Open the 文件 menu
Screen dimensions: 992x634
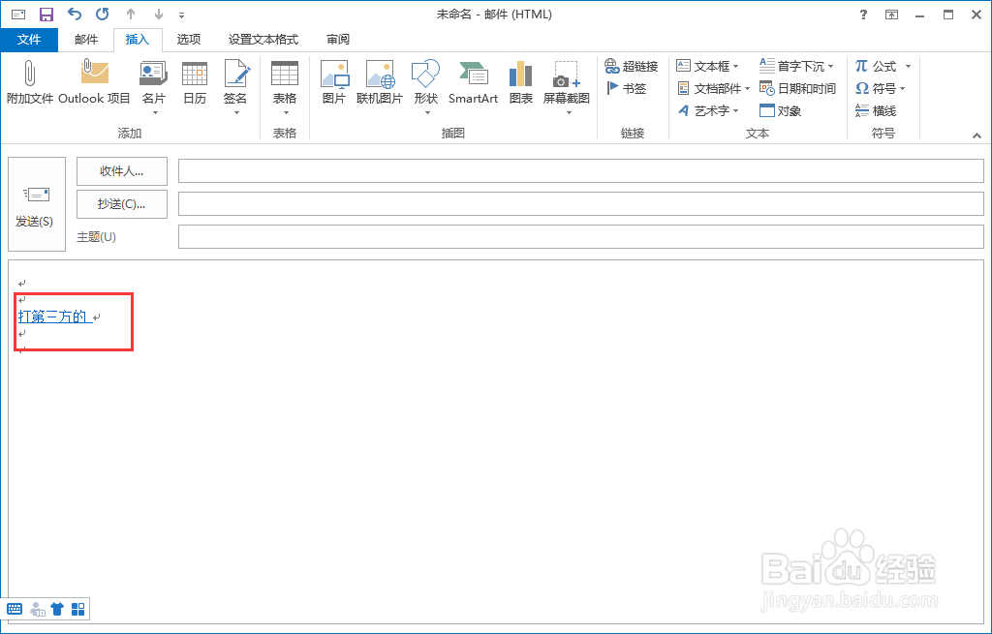coord(29,40)
